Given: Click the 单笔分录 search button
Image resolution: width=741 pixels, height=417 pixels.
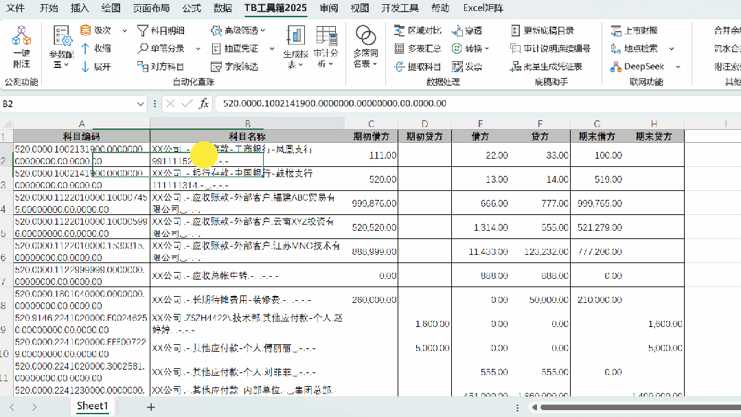Looking at the screenshot, I should 161,48.
